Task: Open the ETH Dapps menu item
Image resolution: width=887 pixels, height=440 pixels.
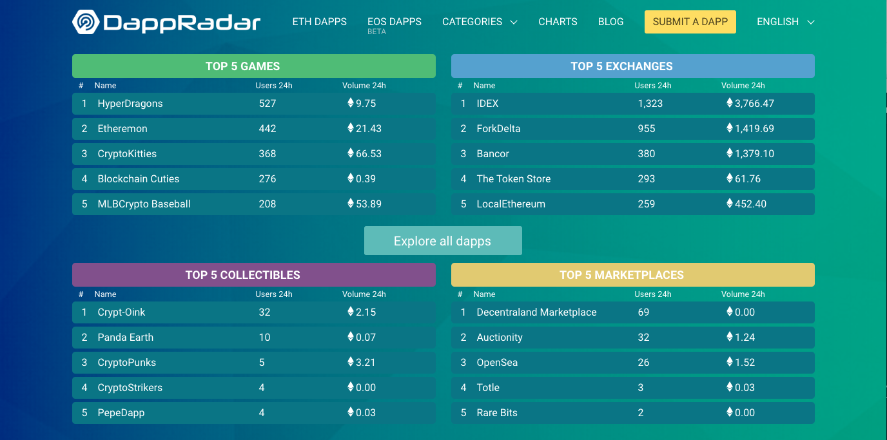Action: (x=319, y=22)
